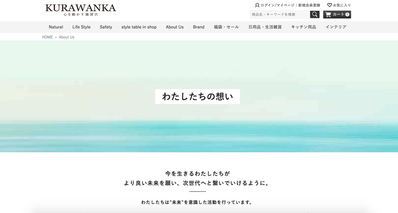Click the user login profile icon
Image resolution: width=398 pixels, height=213 pixels.
click(x=257, y=5)
